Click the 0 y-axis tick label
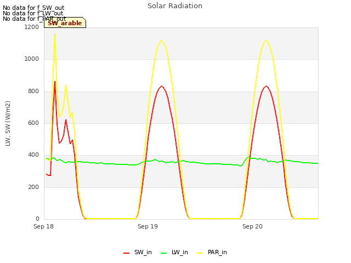 pyautogui.click(x=37, y=219)
